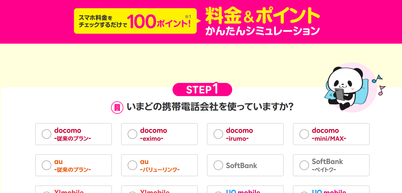The width and height of the screenshot is (402, 193).
Task: Click the いまどの携帯電話会社を使っていますか heading
Action: [210, 107]
